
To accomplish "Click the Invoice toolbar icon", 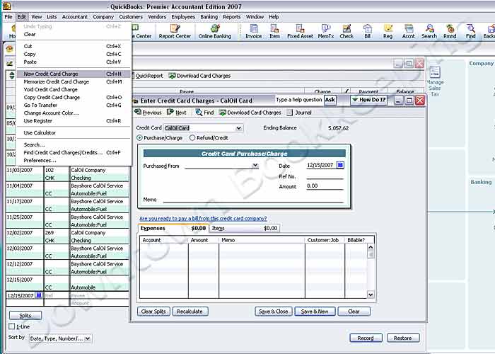I will click(x=253, y=31).
